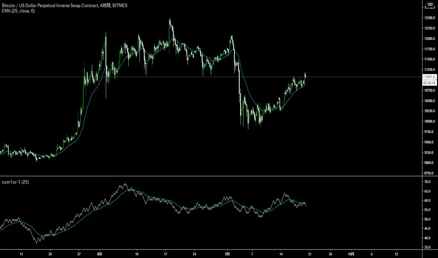Image resolution: width=438 pixels, height=258 pixels.
Task: Click the 10000.0 level on price scale
Action: tap(430, 121)
